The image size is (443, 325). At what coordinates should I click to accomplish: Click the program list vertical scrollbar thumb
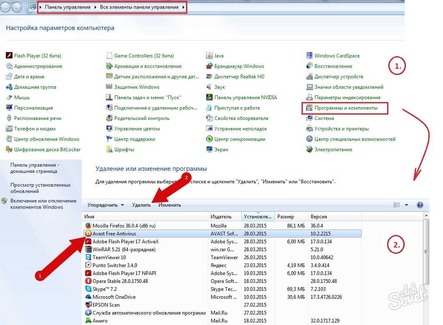(426, 252)
